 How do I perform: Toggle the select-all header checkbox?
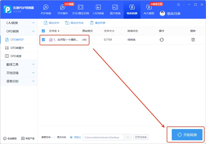43,31
